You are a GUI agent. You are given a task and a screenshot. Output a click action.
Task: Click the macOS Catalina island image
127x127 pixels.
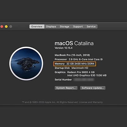tap(26, 63)
